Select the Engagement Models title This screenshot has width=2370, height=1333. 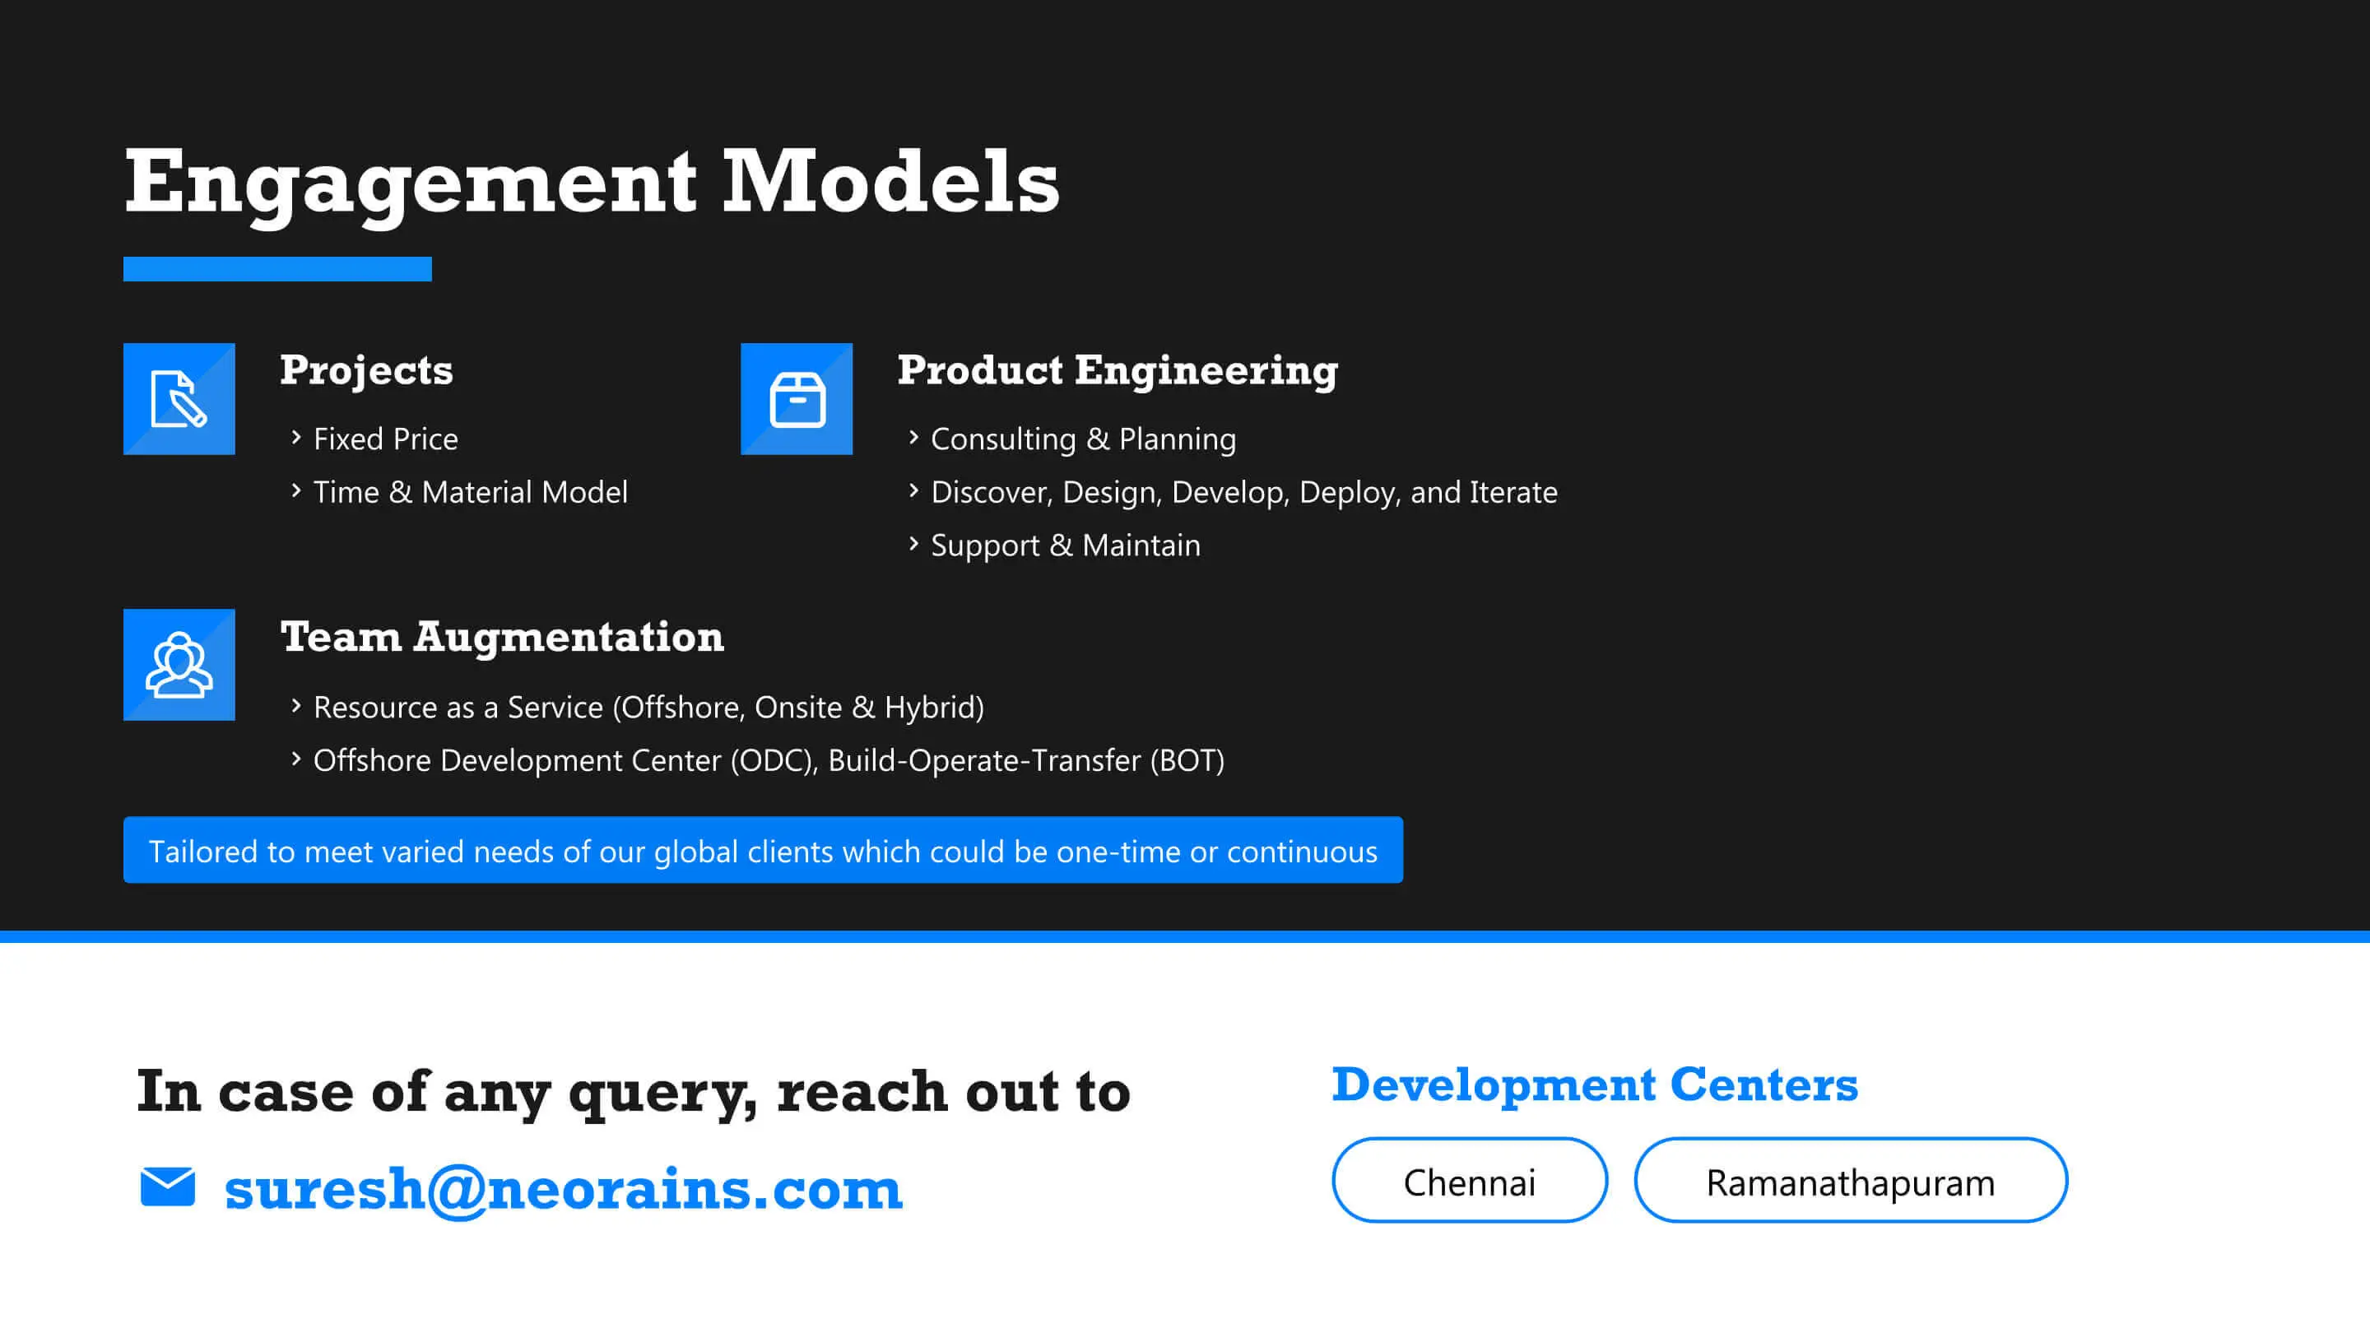[592, 181]
